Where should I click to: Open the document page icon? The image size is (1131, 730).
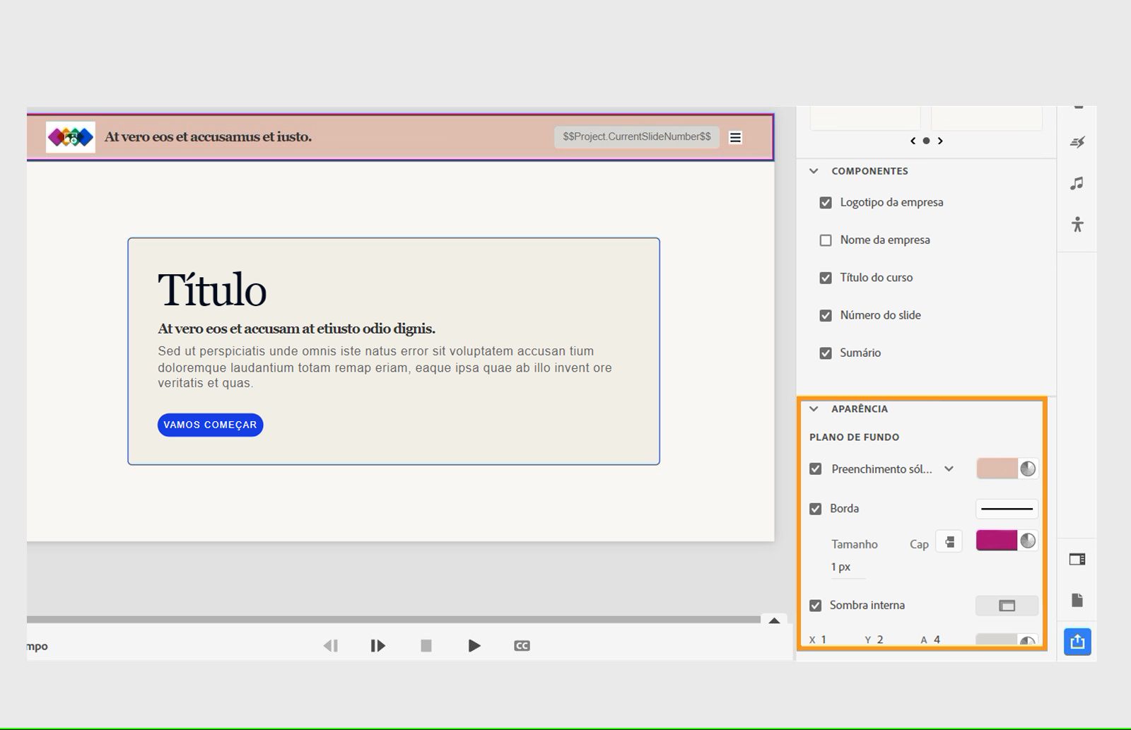tap(1077, 600)
